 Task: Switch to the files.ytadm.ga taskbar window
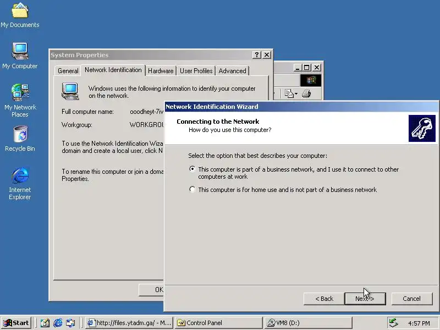click(x=129, y=323)
